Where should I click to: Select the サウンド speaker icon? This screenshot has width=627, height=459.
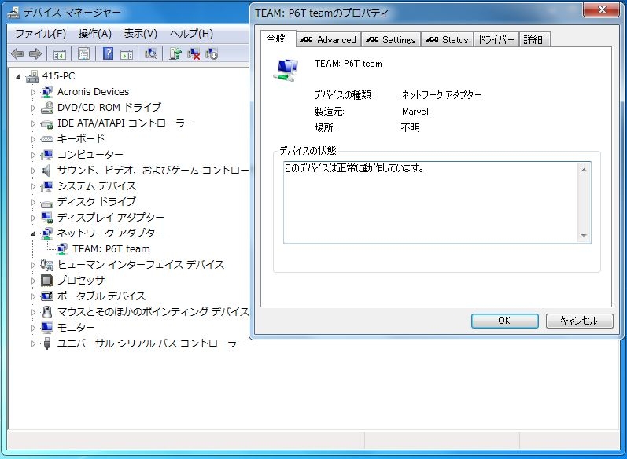(46, 171)
